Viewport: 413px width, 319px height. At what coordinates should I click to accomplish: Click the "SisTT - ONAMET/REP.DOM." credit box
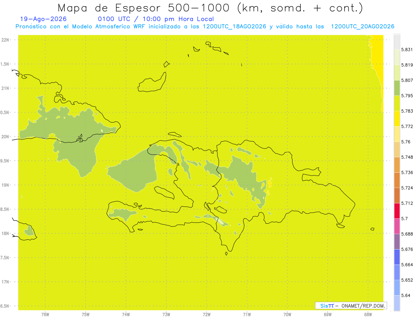pyautogui.click(x=351, y=305)
